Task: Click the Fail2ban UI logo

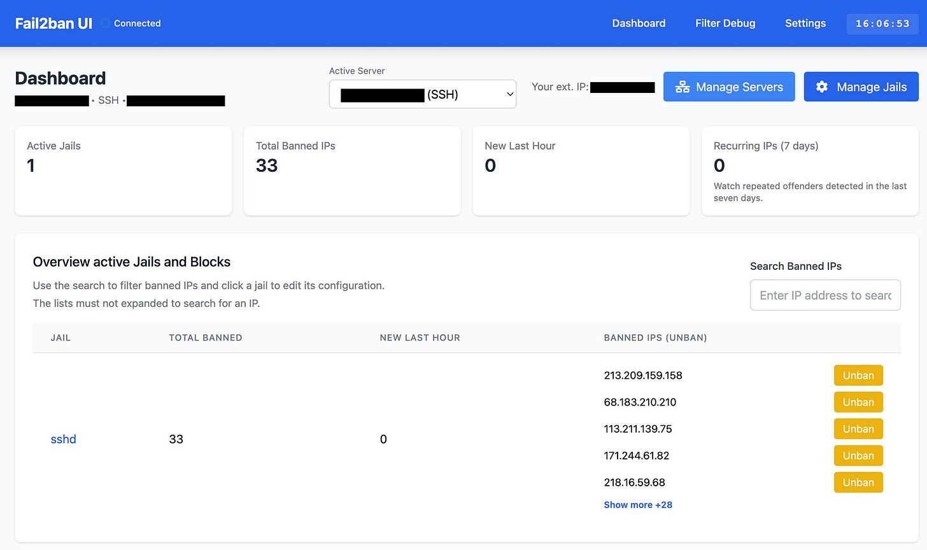Action: coord(53,23)
